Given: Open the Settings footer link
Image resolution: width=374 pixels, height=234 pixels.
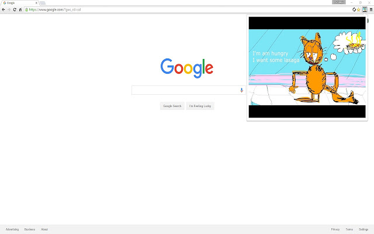Looking at the screenshot, I should (363, 229).
